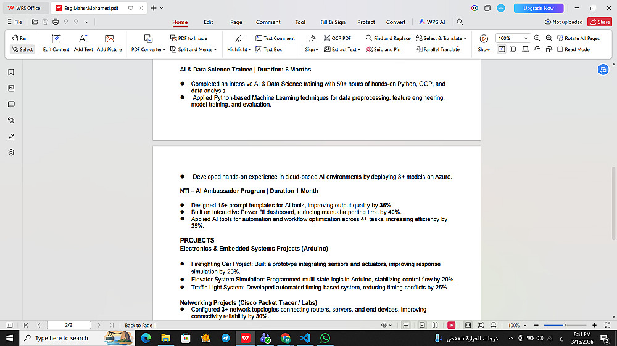Open the Thumbnails sidebar panel

click(x=11, y=89)
